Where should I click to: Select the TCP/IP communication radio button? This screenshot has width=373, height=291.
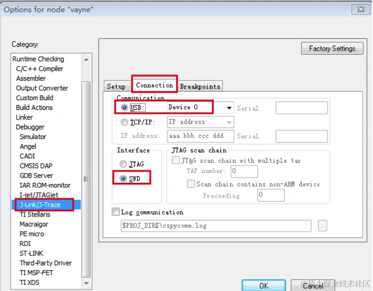point(124,122)
